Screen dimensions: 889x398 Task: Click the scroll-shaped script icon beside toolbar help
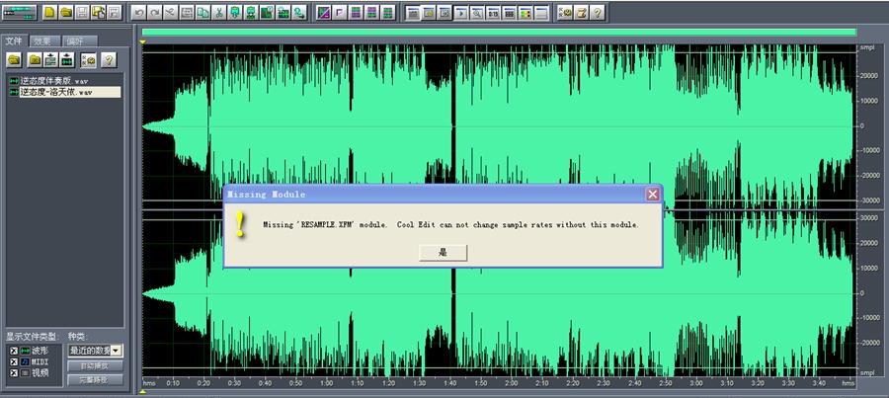point(581,12)
